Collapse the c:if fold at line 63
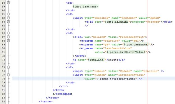Image resolution: width=175 pixels, height=104 pixels. click(8, 22)
